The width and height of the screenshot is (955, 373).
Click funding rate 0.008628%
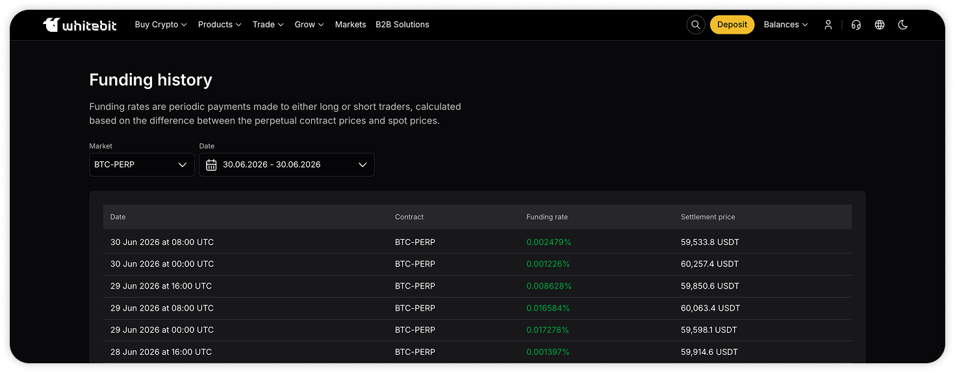coord(549,287)
